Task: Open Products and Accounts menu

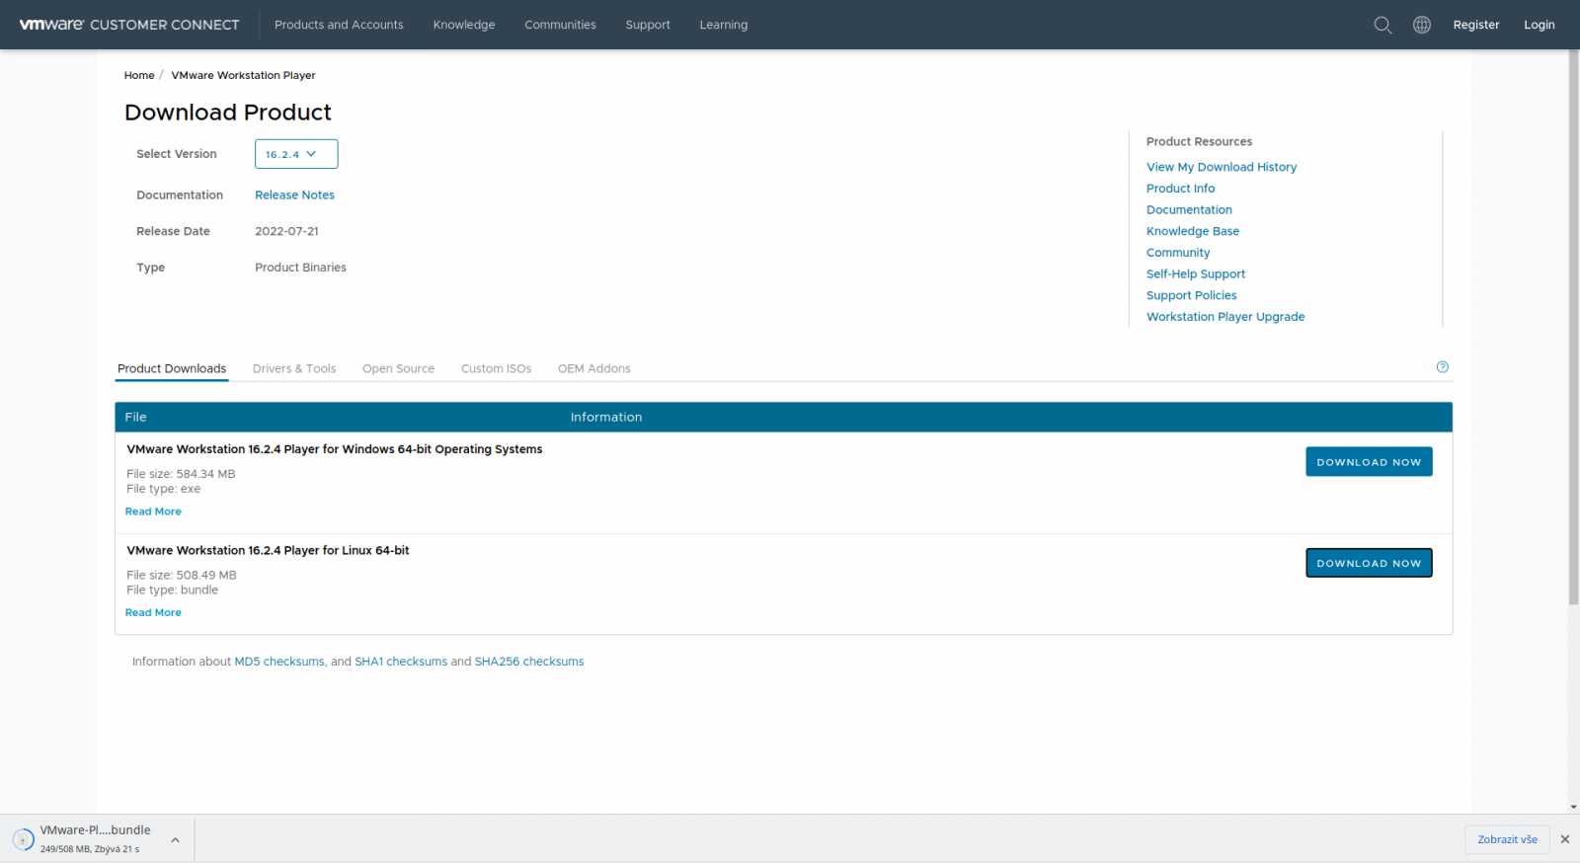Action: tap(339, 25)
